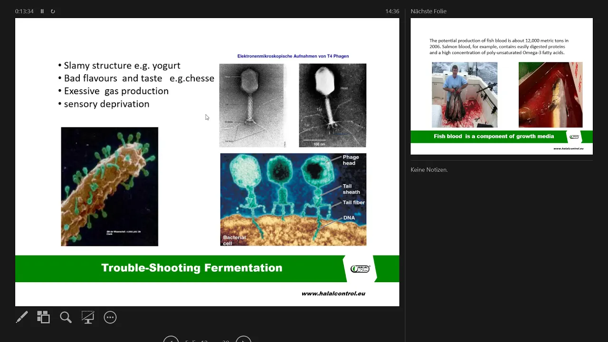This screenshot has width=608, height=342.
Task: Click the 'Tail sheath' label in diagram
Action: [351, 189]
